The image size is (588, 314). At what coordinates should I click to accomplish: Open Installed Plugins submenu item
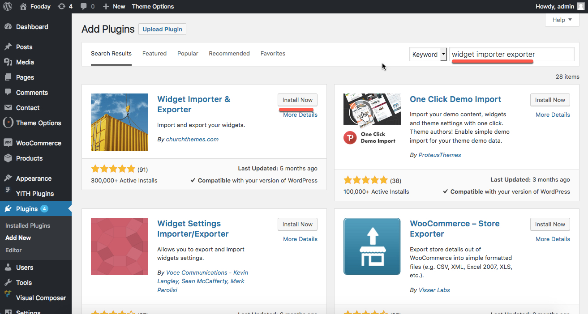click(x=28, y=226)
